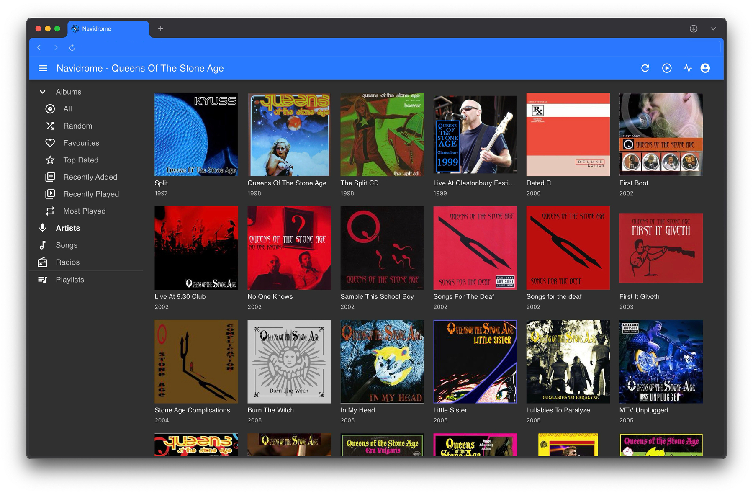Open the Playlists section
753x494 pixels.
click(69, 279)
